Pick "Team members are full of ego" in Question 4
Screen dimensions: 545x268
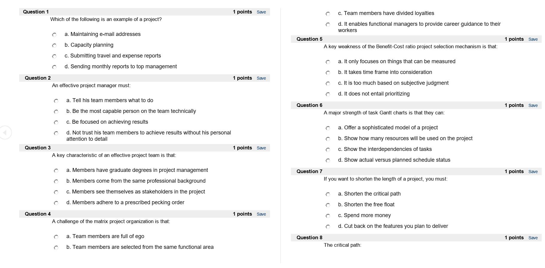56,237
